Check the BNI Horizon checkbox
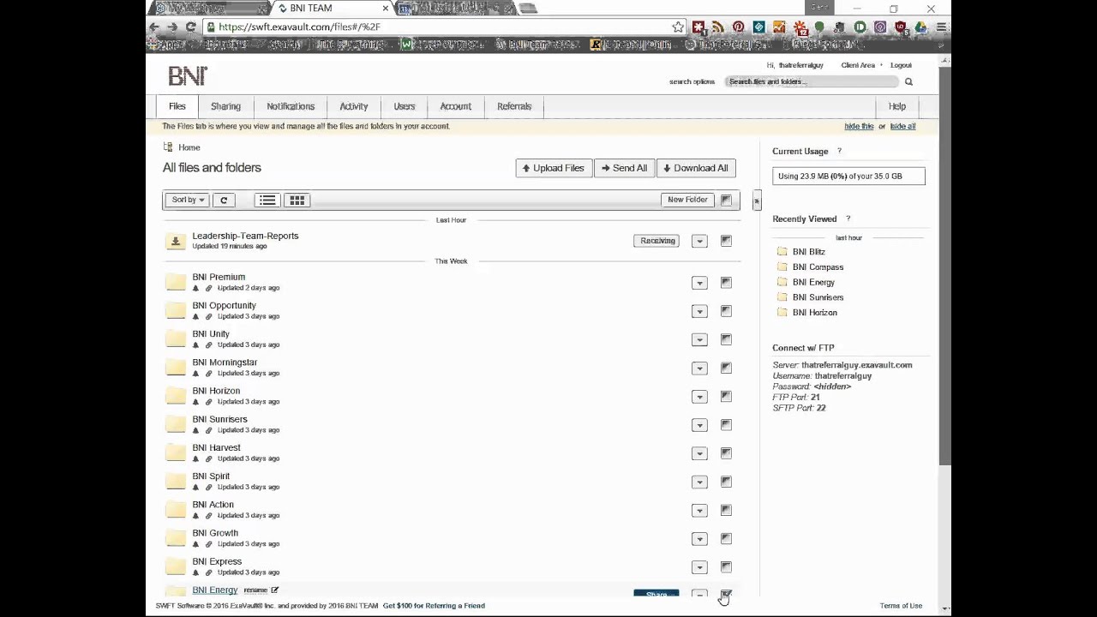 pos(726,396)
